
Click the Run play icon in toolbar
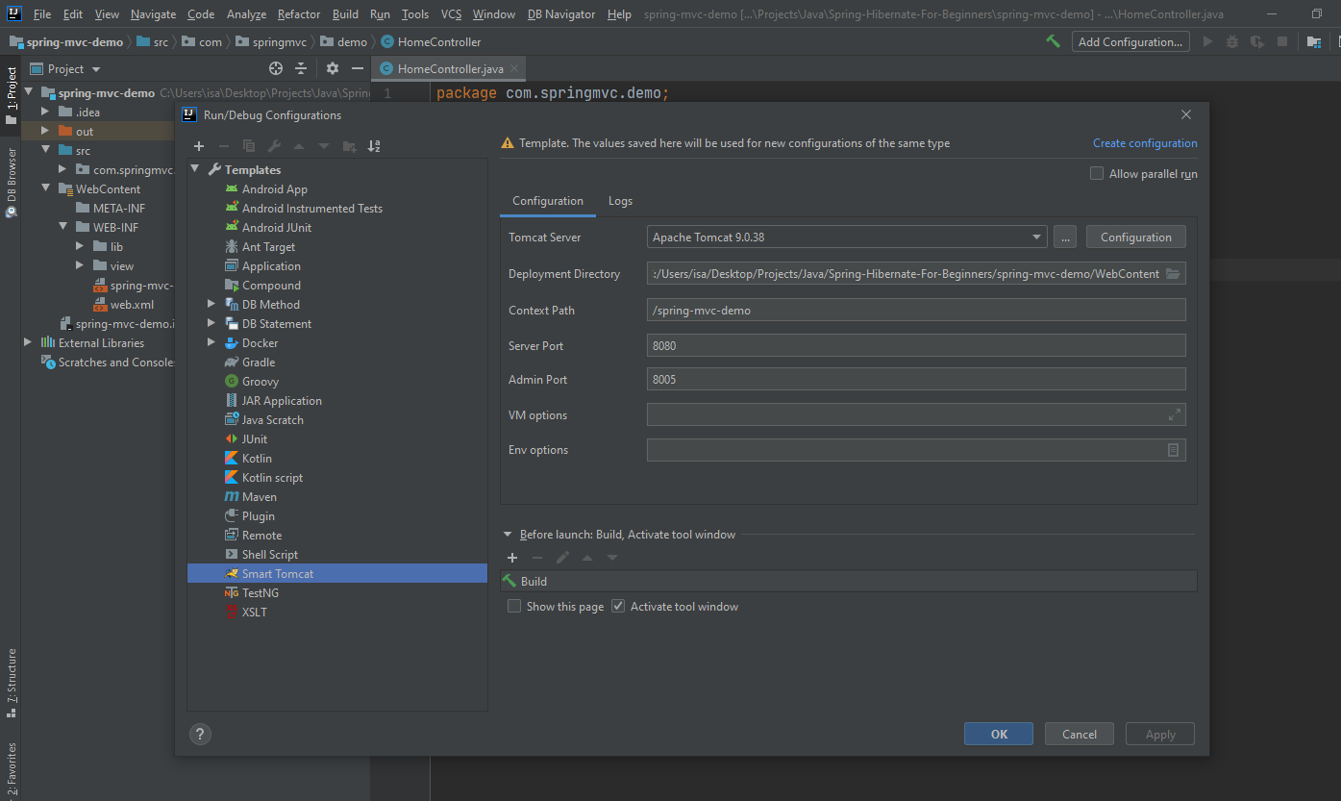(x=1207, y=41)
